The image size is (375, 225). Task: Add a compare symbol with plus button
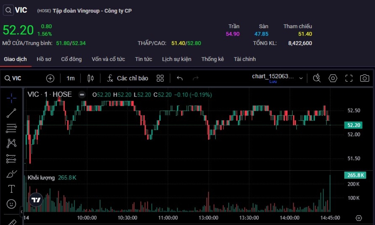click(x=50, y=78)
